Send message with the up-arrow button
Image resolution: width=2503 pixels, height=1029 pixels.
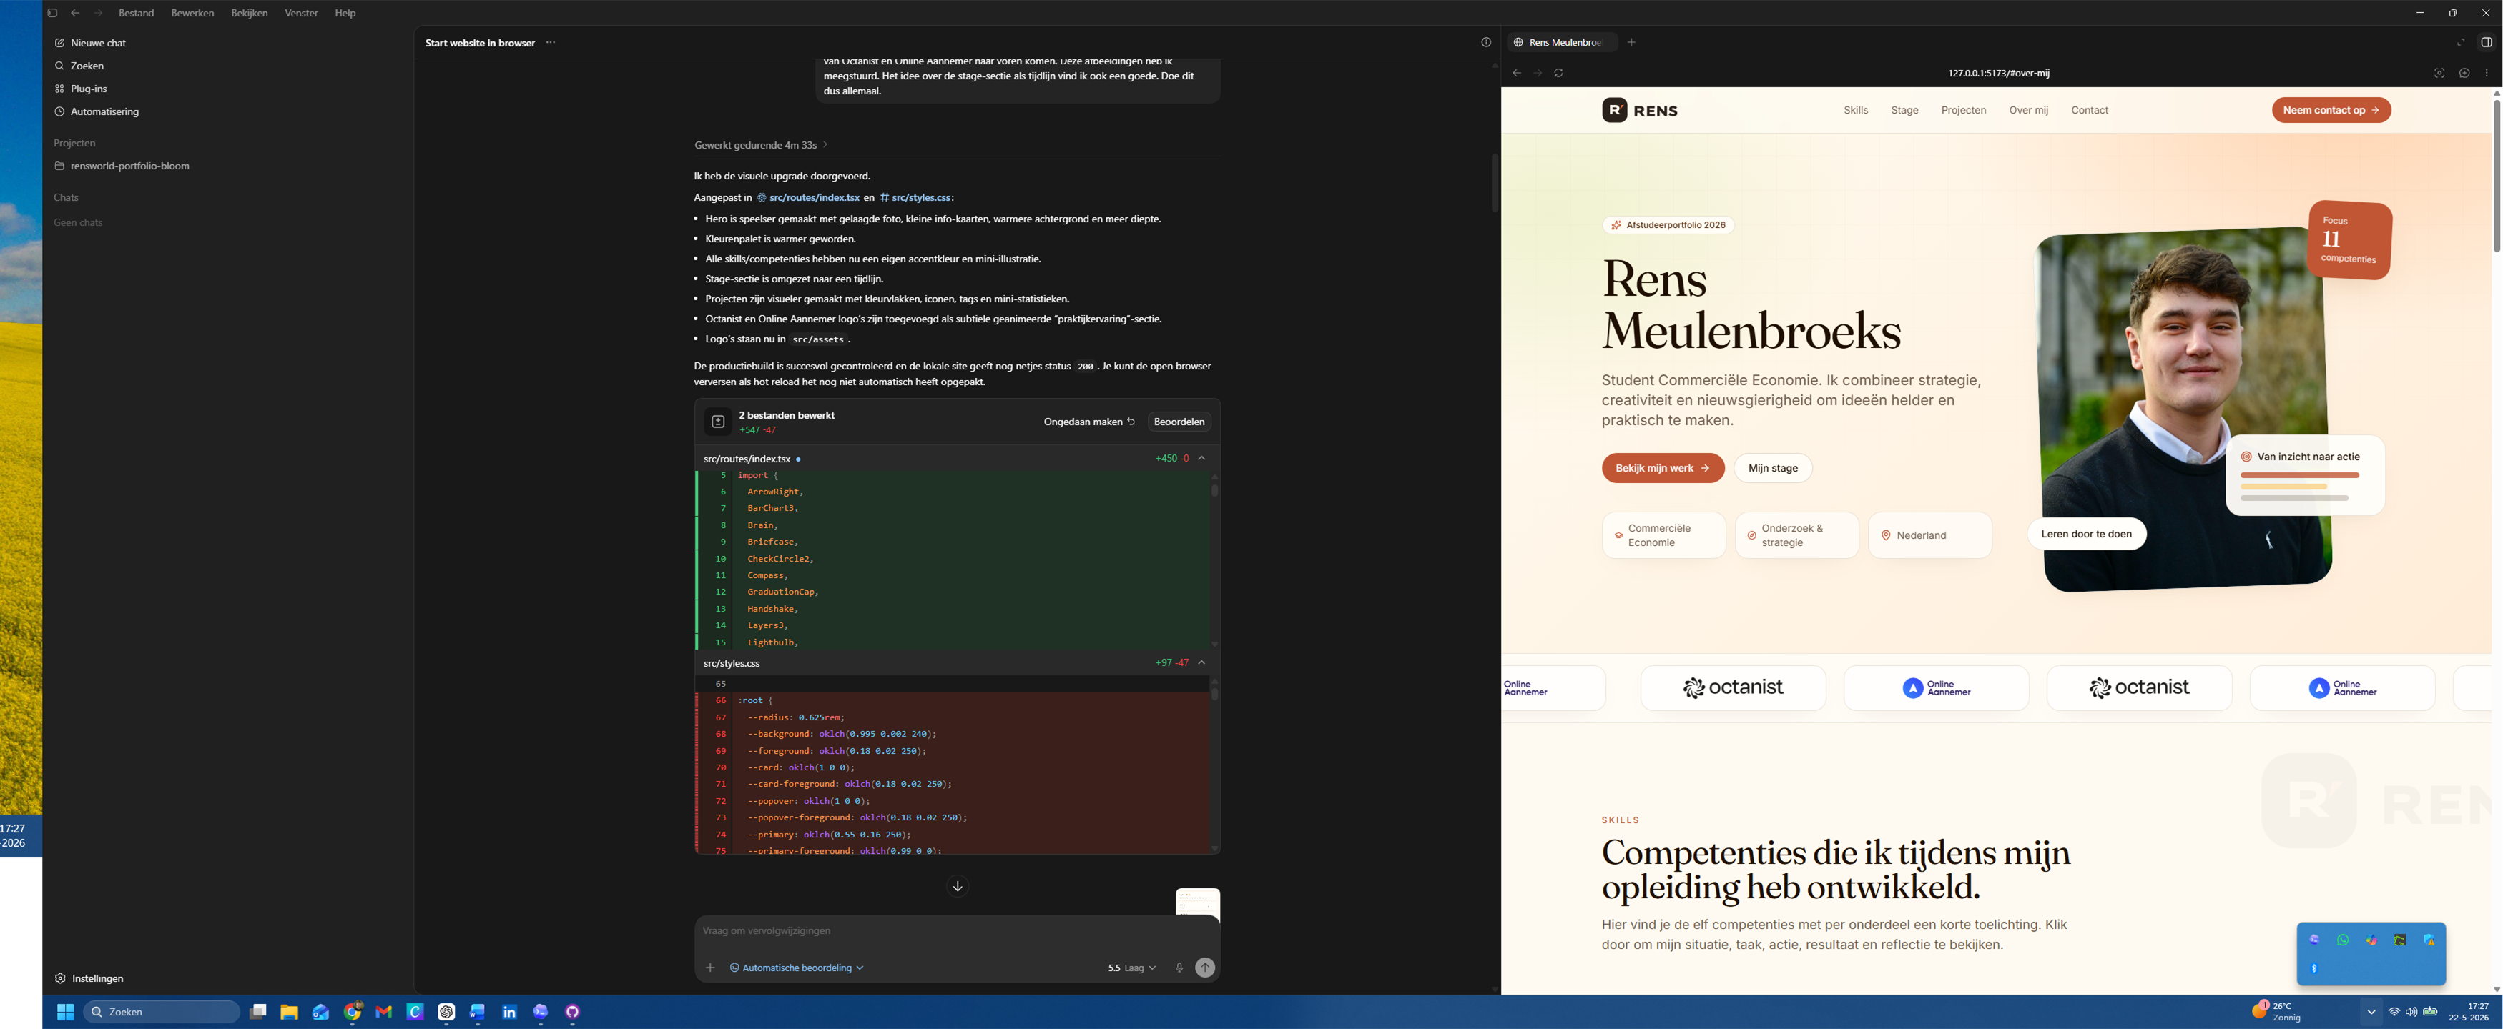(x=1205, y=968)
